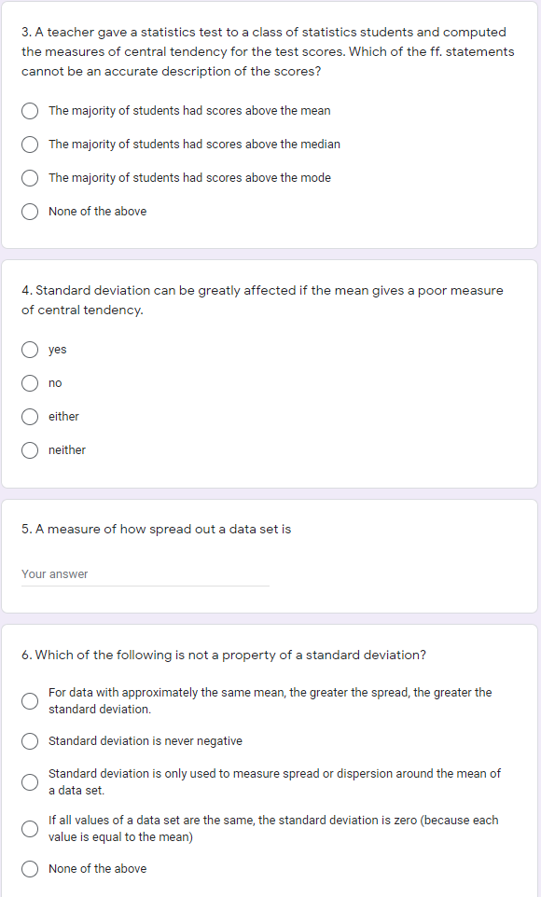Choose the 'neither' option
The width and height of the screenshot is (541, 897).
point(29,449)
